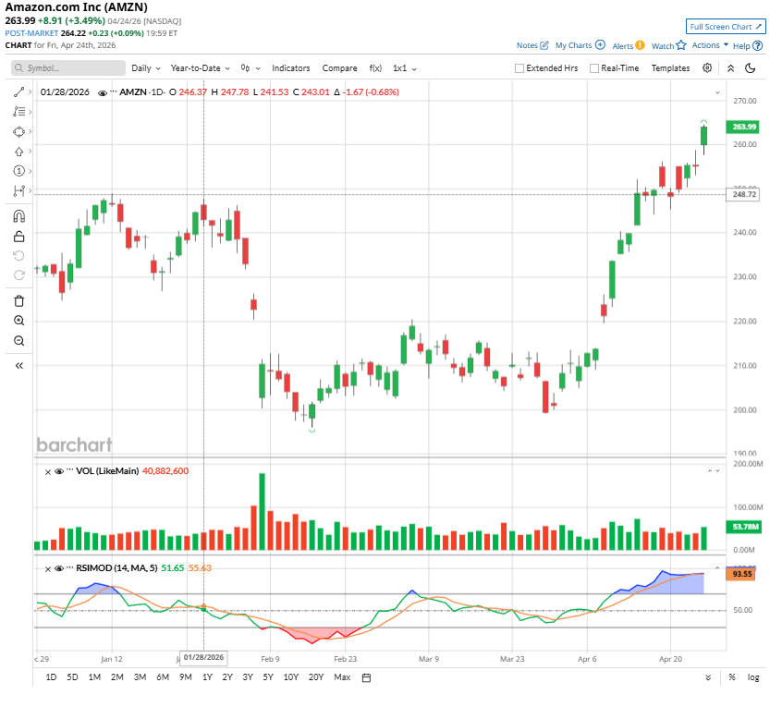Click the VOL settings three-dots icon
782x707 pixels.
pyautogui.click(x=70, y=471)
